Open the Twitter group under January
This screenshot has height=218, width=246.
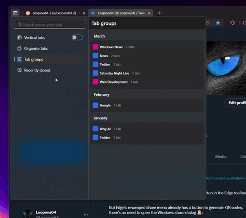147,138
